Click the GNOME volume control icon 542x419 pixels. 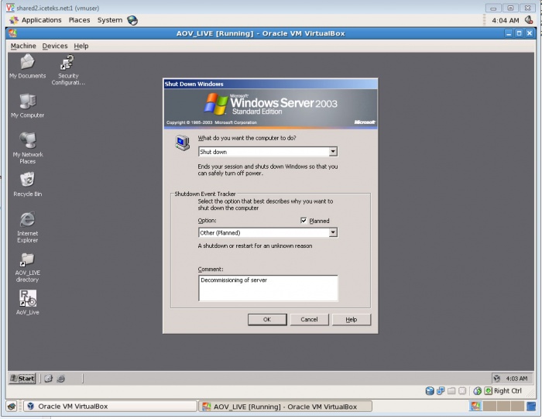coord(529,20)
